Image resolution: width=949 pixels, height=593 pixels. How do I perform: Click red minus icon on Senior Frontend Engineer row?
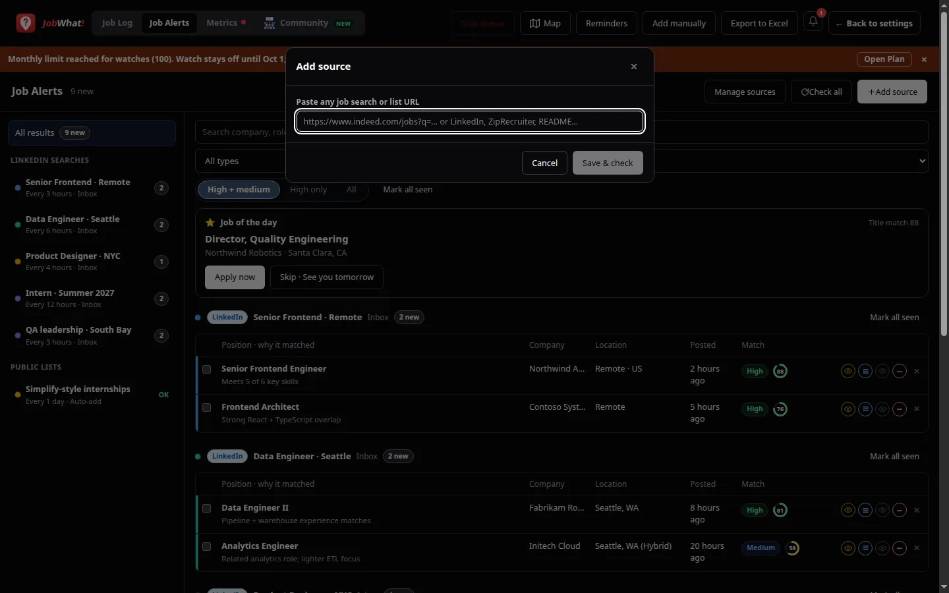point(900,371)
